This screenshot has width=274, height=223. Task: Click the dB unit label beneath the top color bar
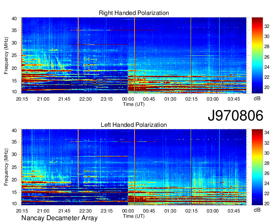pos(257,99)
